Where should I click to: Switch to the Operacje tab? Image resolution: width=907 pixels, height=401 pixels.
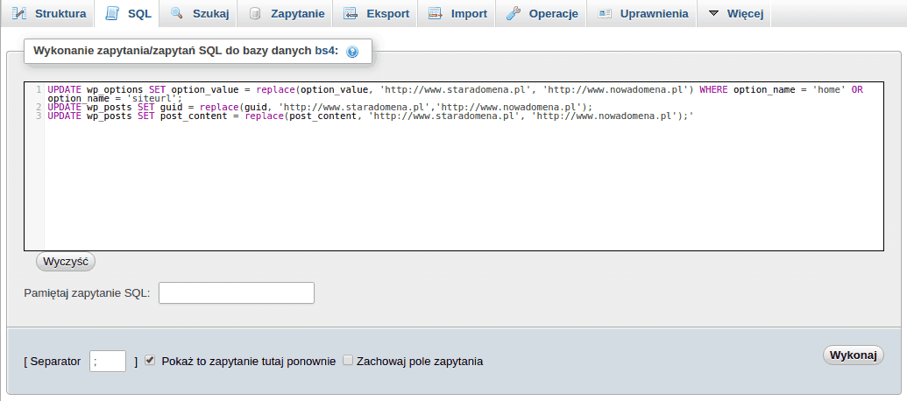click(541, 13)
